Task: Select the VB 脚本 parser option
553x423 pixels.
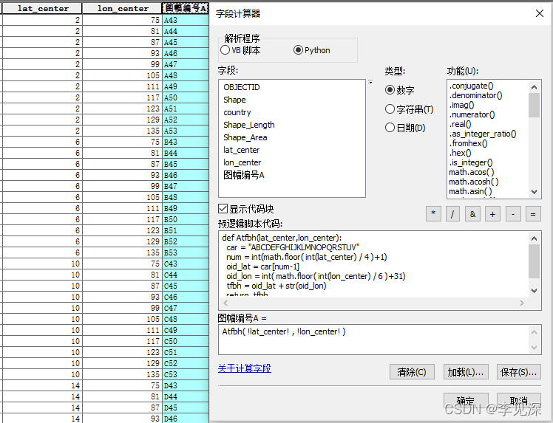Action: click(225, 50)
